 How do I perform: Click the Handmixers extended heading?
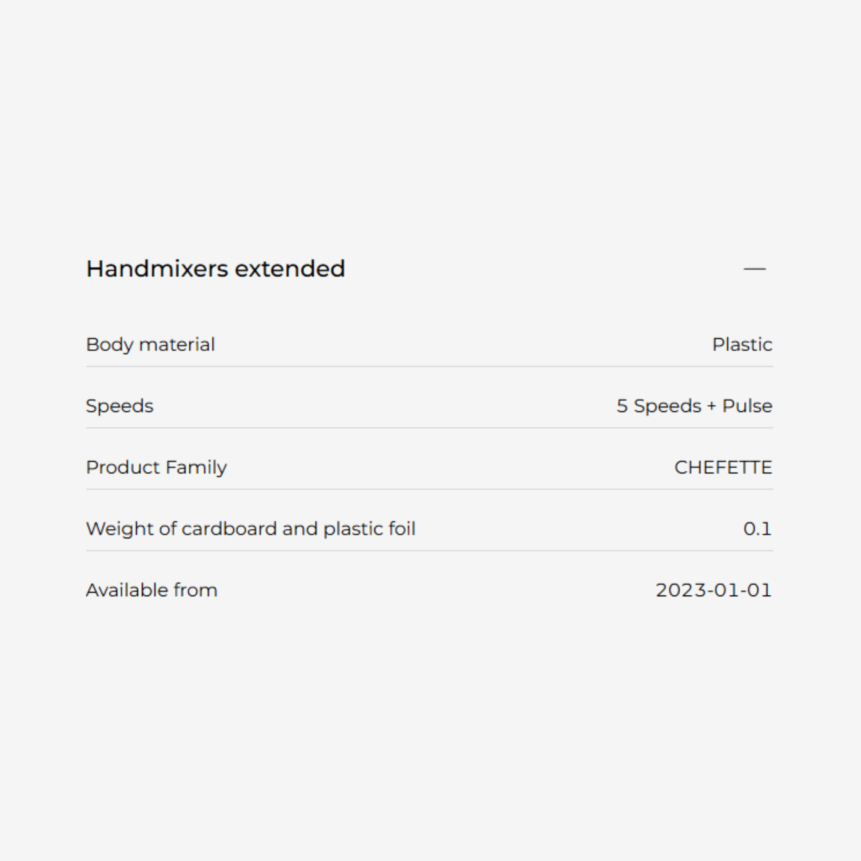pyautogui.click(x=215, y=269)
